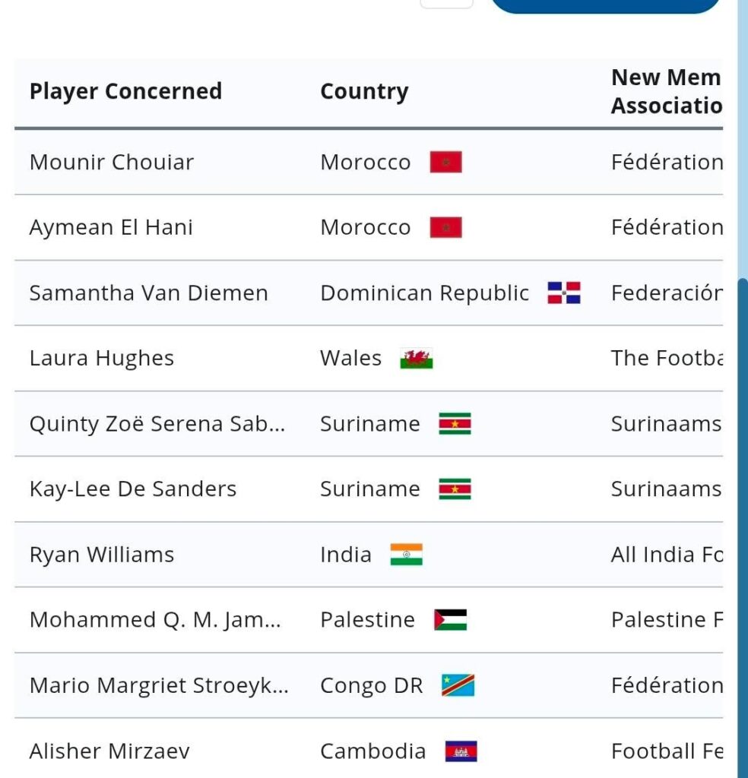Click the Alisher Mirzaev player name

tap(109, 751)
